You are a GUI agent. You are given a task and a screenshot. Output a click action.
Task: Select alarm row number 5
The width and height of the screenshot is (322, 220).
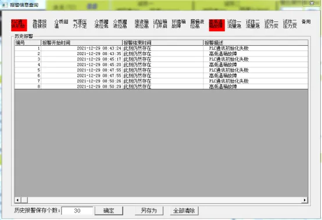click(x=161, y=70)
